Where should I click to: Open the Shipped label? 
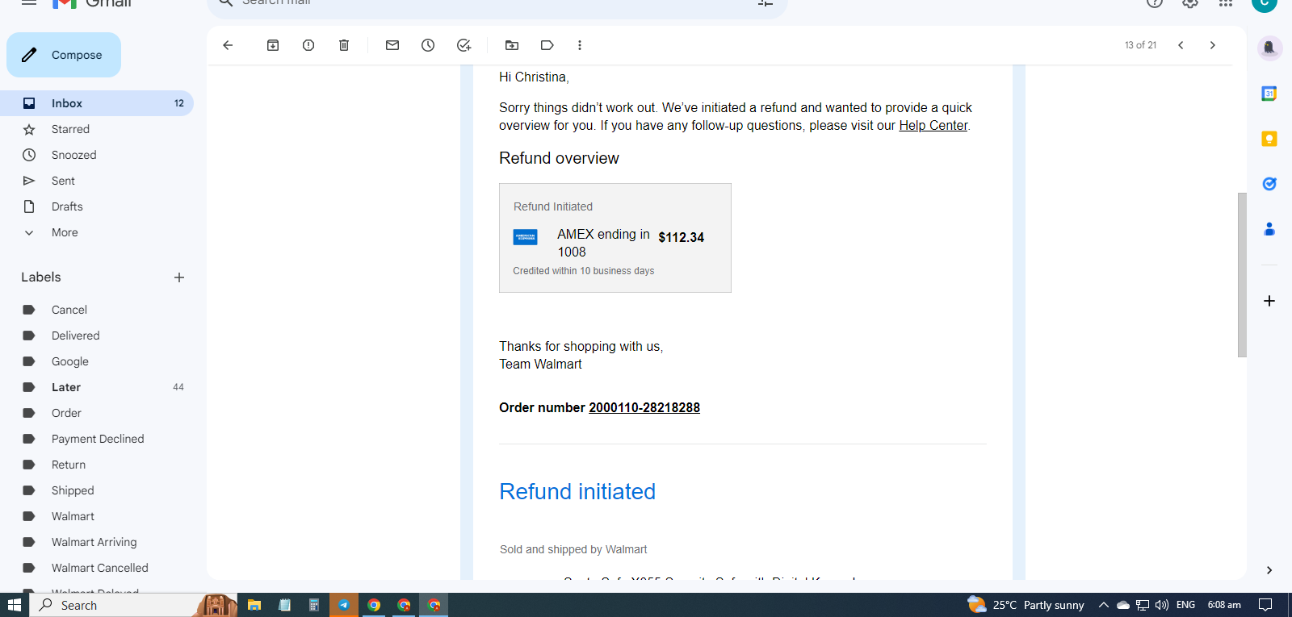[97, 490]
